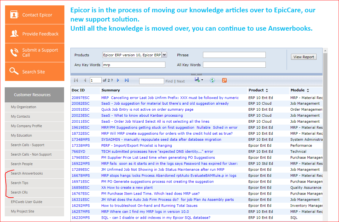Click the Any Key Words field
This screenshot has height=222, width=339.
click(134, 65)
